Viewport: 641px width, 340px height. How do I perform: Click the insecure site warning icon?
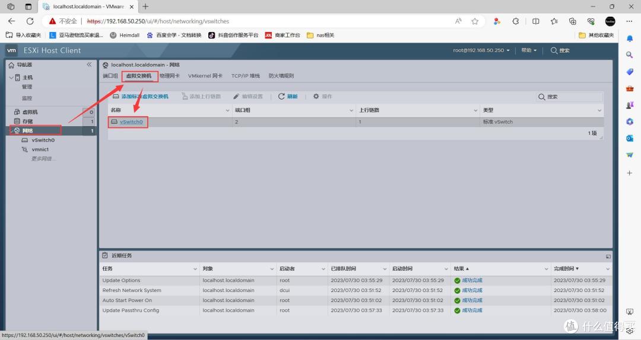52,21
